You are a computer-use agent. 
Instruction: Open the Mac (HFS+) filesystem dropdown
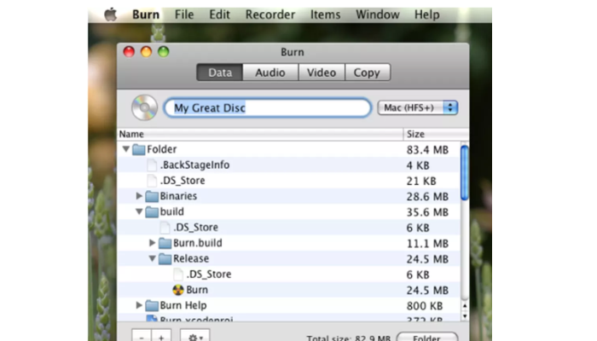coord(418,108)
